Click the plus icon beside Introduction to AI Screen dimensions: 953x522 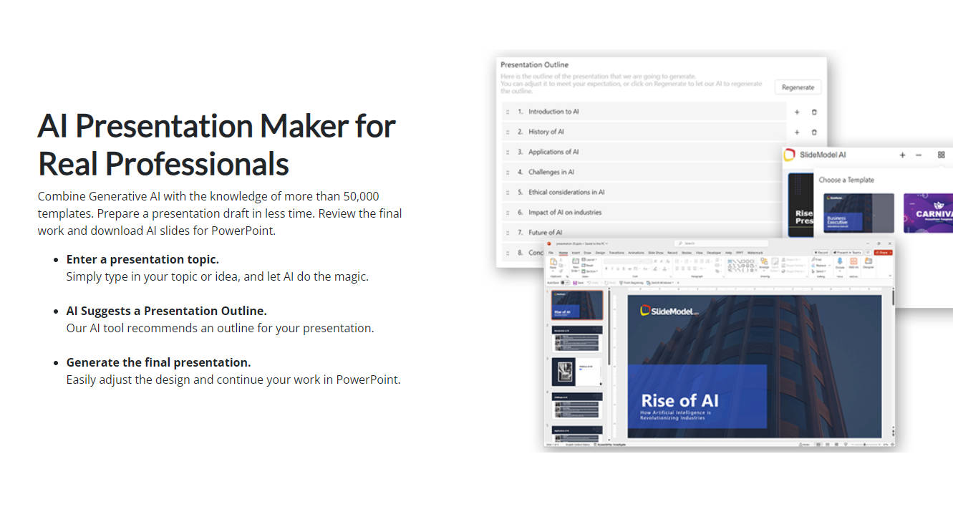coord(796,112)
